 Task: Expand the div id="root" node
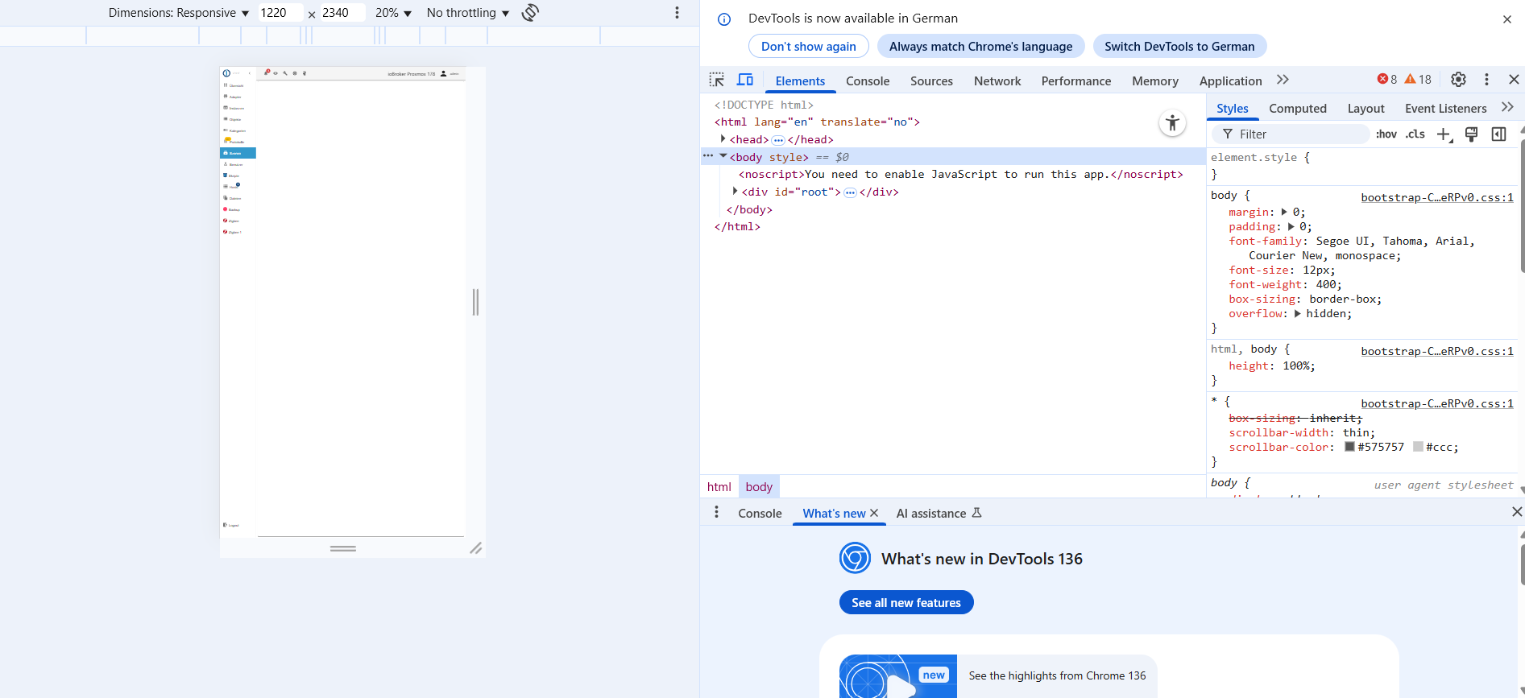[735, 192]
